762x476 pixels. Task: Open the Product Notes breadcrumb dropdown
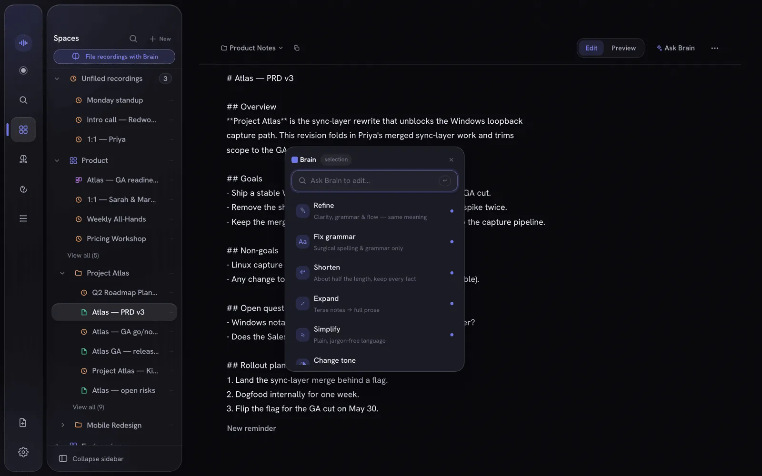[252, 48]
